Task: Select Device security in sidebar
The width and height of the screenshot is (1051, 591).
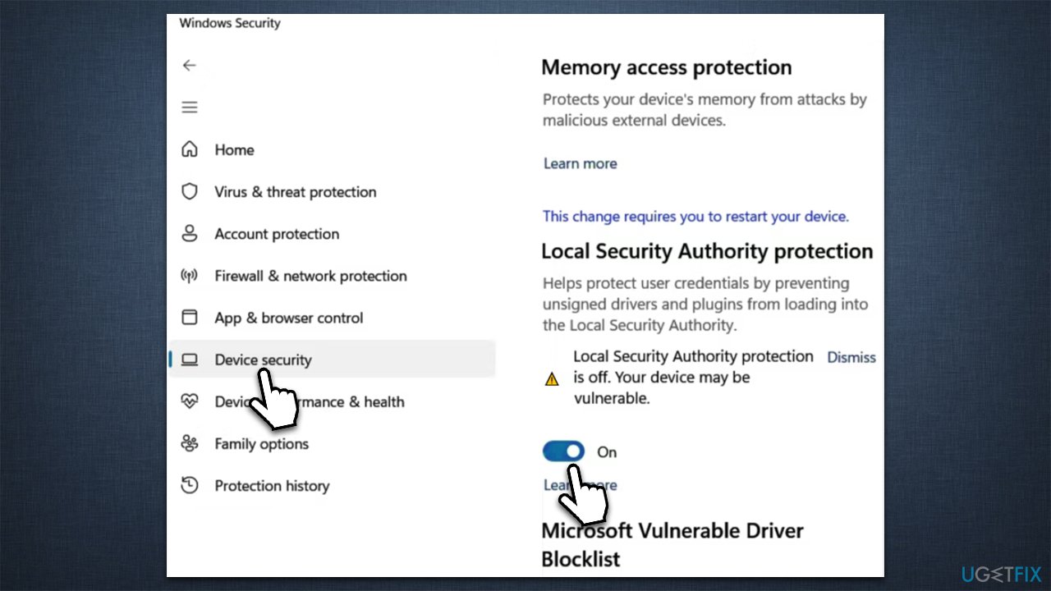Action: (263, 360)
